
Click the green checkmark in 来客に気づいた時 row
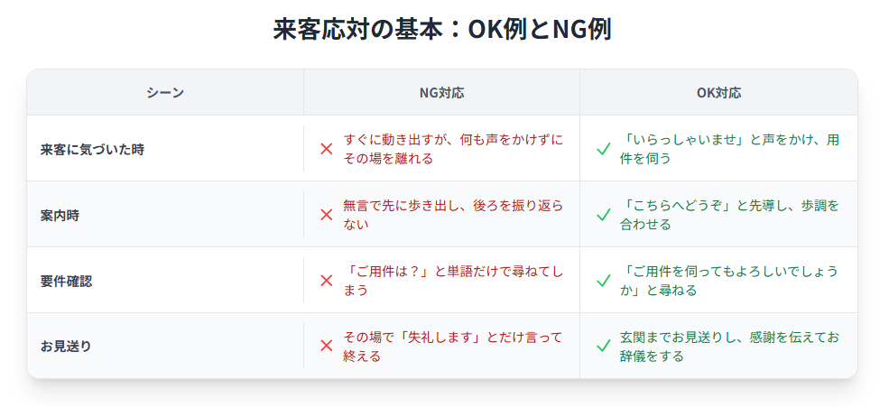click(x=603, y=149)
